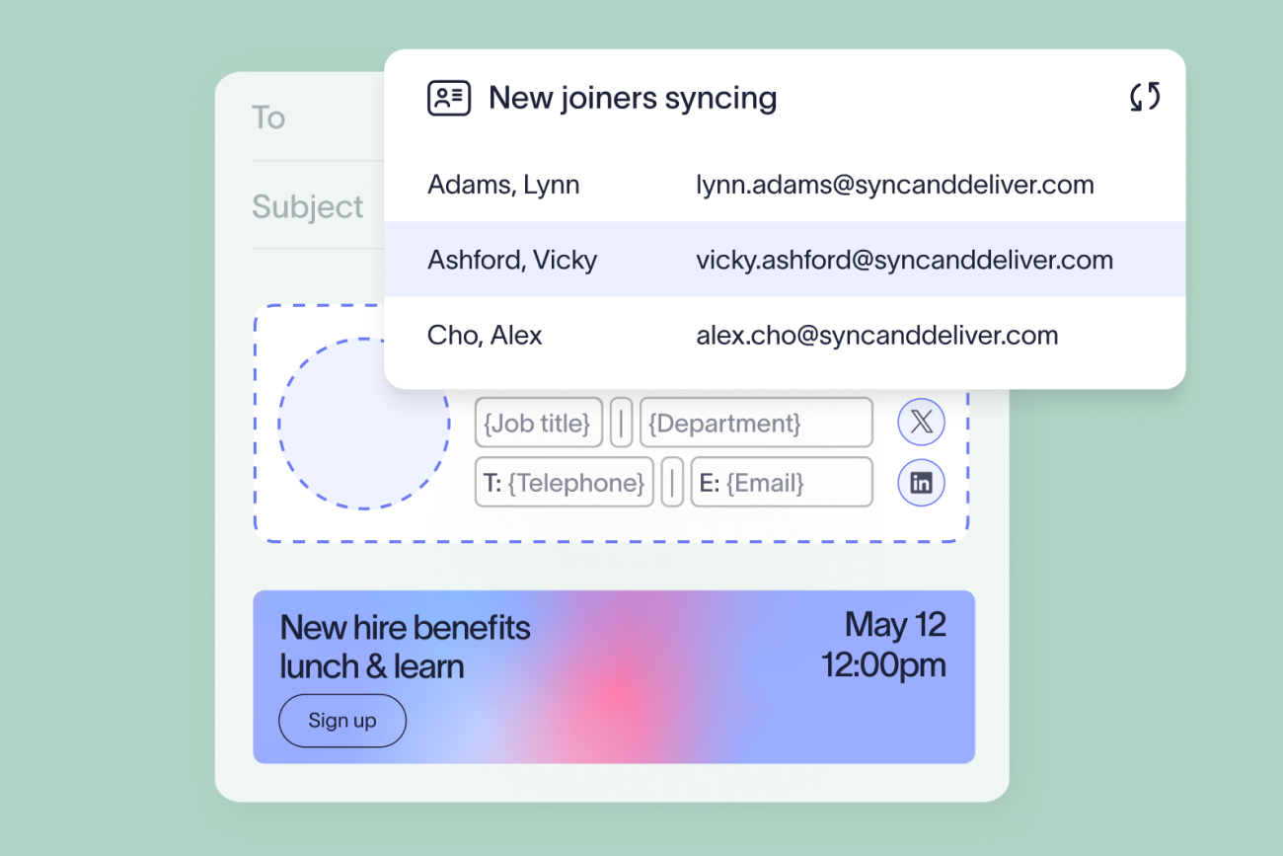Click the contact card icon beside New joiners

tap(448, 98)
